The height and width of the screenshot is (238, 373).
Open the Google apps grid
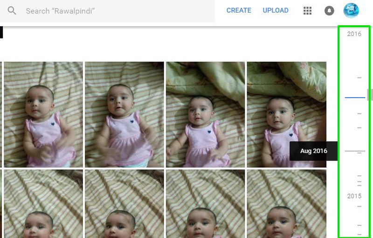coord(308,11)
